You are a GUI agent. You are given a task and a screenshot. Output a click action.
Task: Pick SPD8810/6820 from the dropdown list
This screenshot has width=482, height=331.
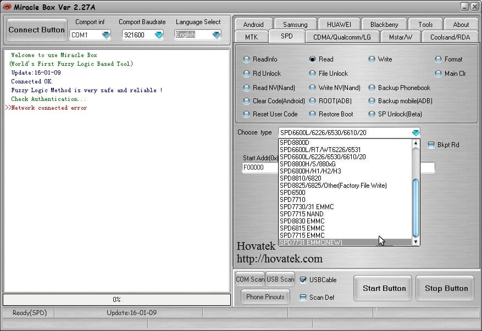pos(301,178)
